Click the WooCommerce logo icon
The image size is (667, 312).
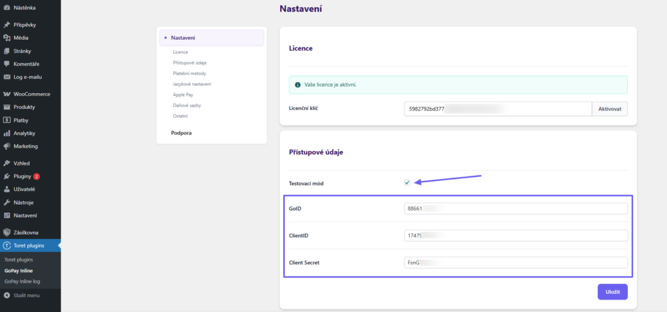(x=7, y=94)
